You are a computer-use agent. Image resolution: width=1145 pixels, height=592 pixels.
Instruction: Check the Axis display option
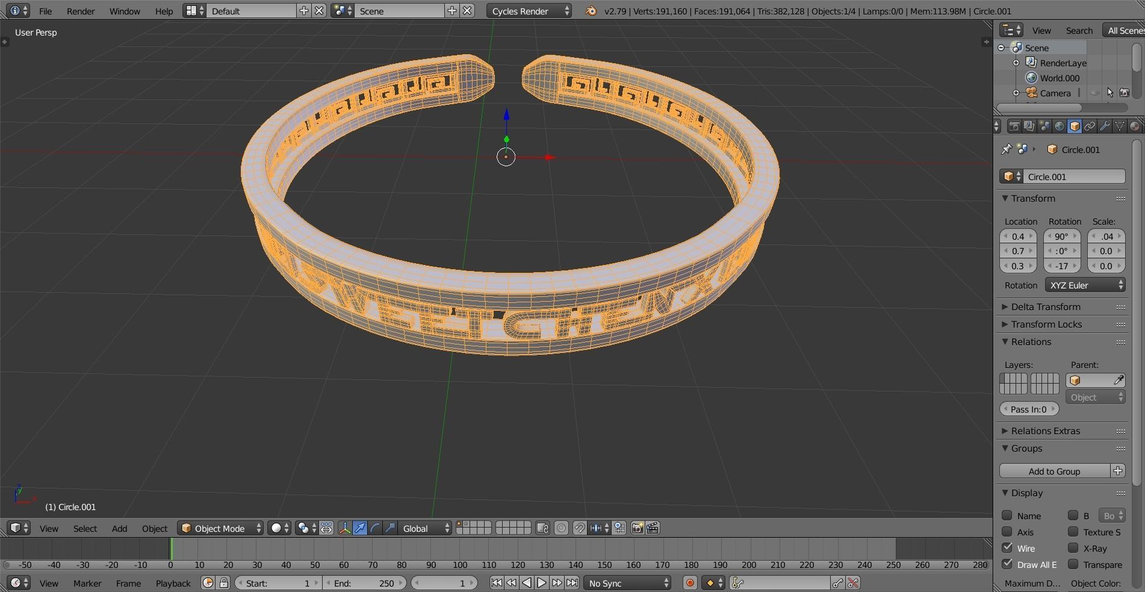click(1008, 532)
